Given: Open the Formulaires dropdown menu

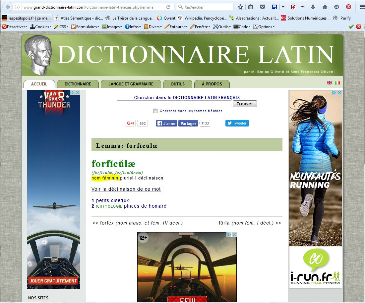Looking at the screenshot, I should (85, 26).
